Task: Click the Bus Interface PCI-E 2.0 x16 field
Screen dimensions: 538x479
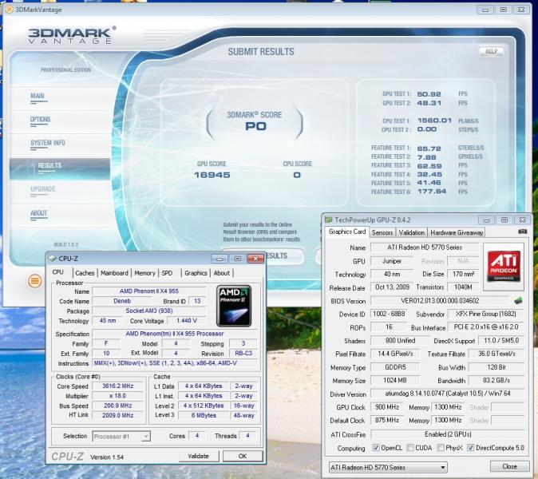Action: (486, 327)
